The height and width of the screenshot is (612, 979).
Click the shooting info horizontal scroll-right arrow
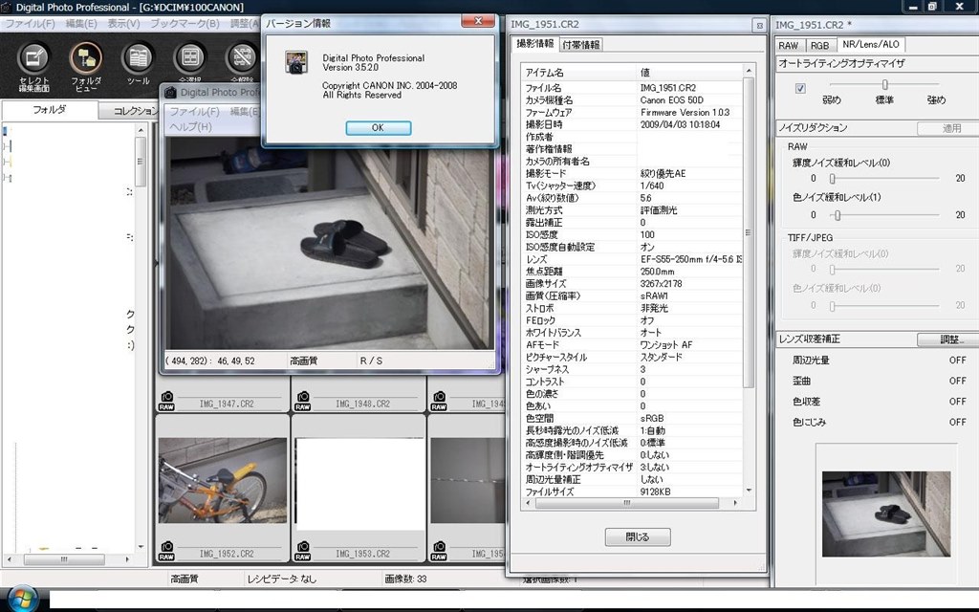coord(735,503)
